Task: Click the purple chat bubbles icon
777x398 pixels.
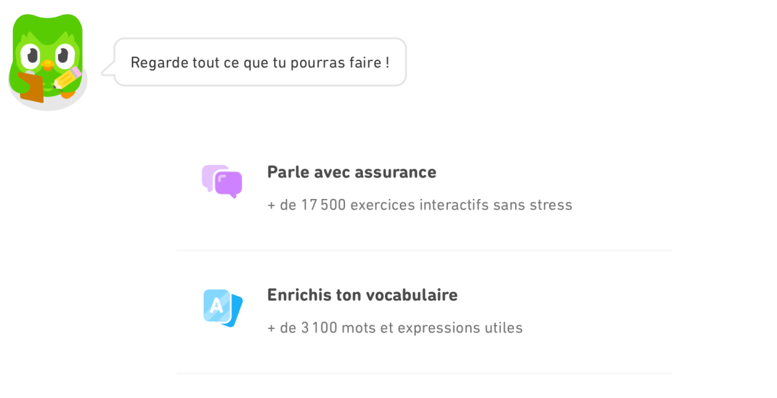Action: (x=222, y=182)
